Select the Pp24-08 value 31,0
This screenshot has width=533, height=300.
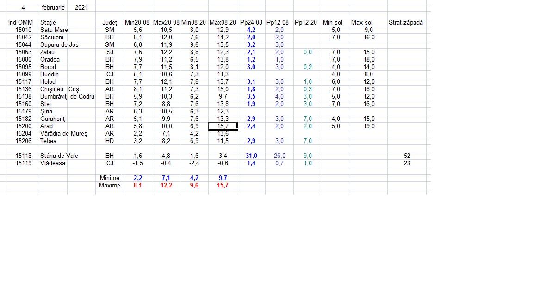coord(251,156)
